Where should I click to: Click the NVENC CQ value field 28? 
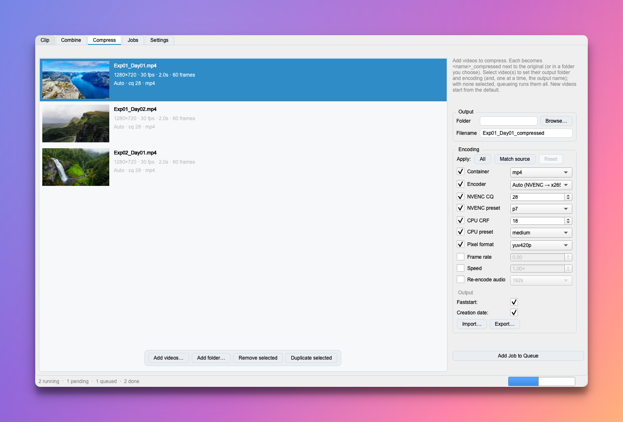537,197
